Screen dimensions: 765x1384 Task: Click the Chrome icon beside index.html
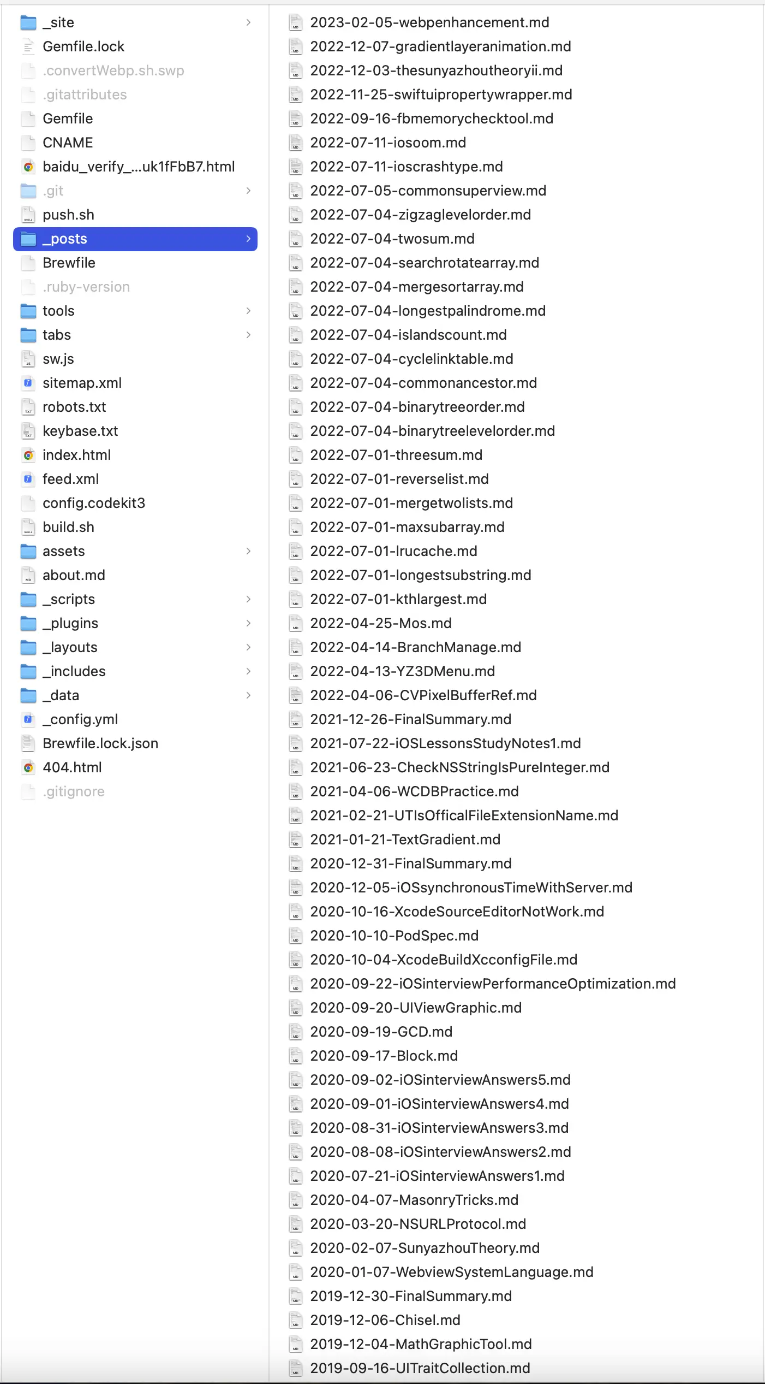tap(28, 455)
